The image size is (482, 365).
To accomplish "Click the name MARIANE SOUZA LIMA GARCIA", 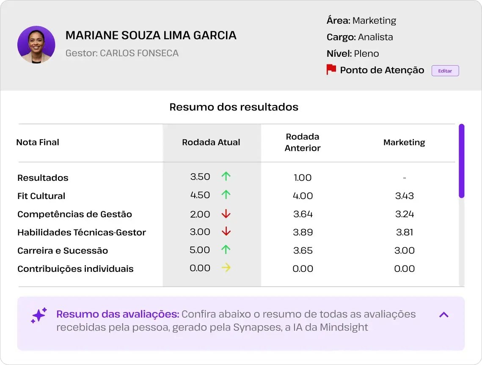I will [x=151, y=35].
